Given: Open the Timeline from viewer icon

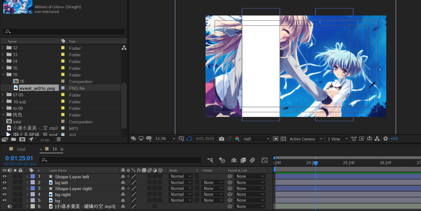Looking at the screenshot, I should 370,139.
